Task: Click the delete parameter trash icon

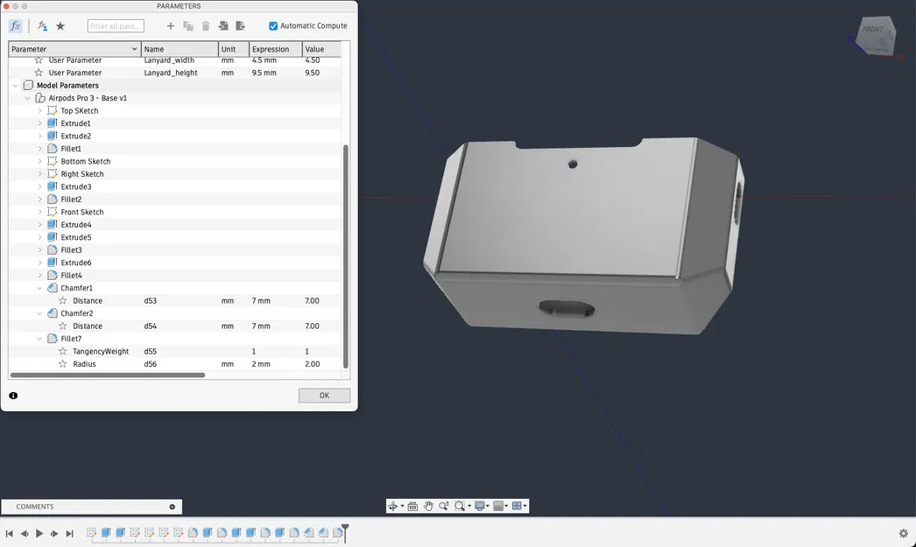Action: point(206,25)
